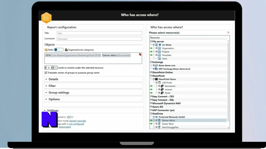Click in the Comment input field
Image resolution: width=266 pixels, height=149 pixels.
click(99, 39)
